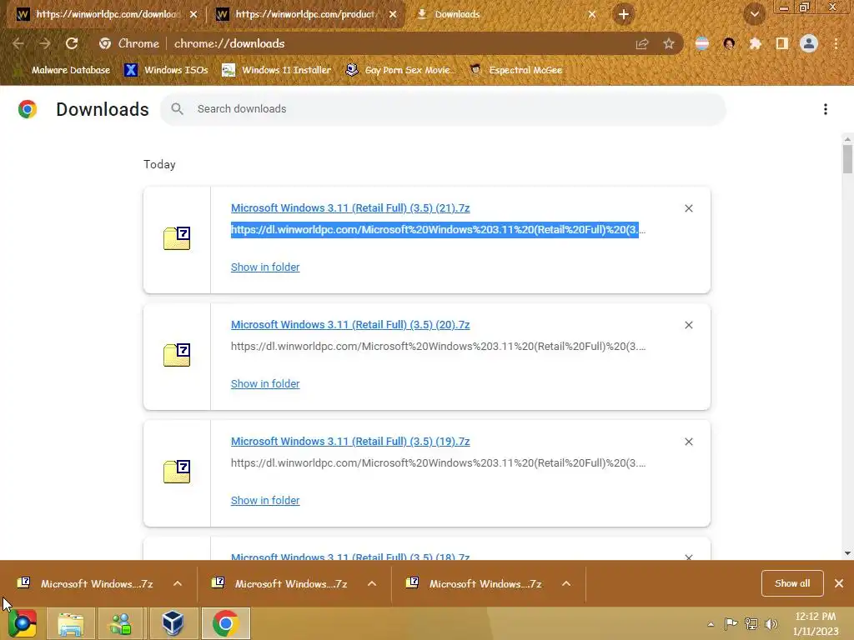Open the Espectral McGee bookmark
854x640 pixels.
[515, 70]
